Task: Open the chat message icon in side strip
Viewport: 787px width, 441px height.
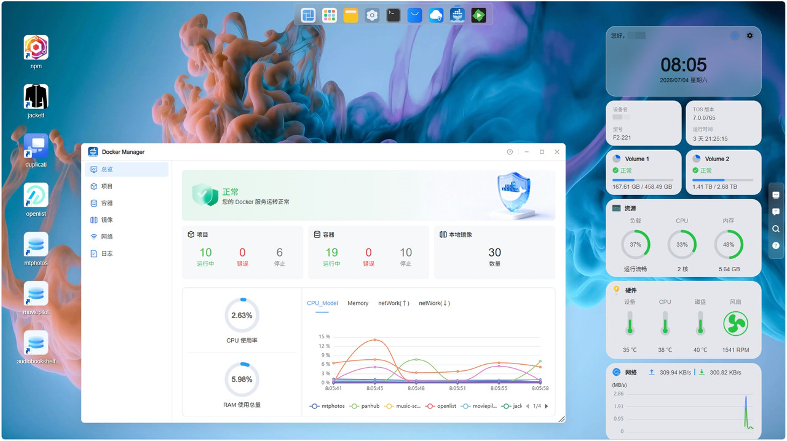Action: [x=776, y=212]
